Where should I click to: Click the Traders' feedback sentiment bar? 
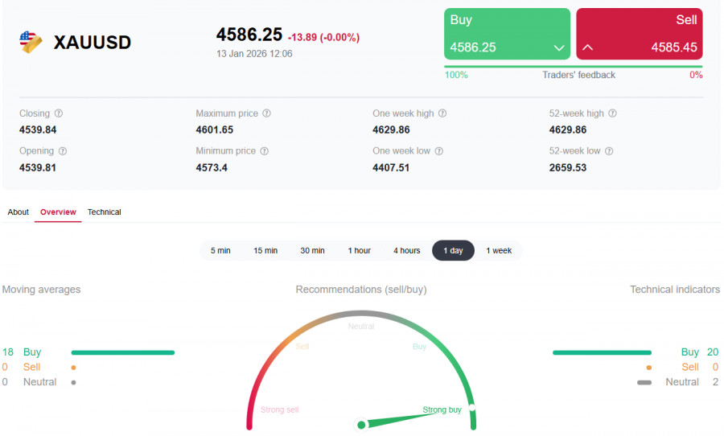(574, 67)
